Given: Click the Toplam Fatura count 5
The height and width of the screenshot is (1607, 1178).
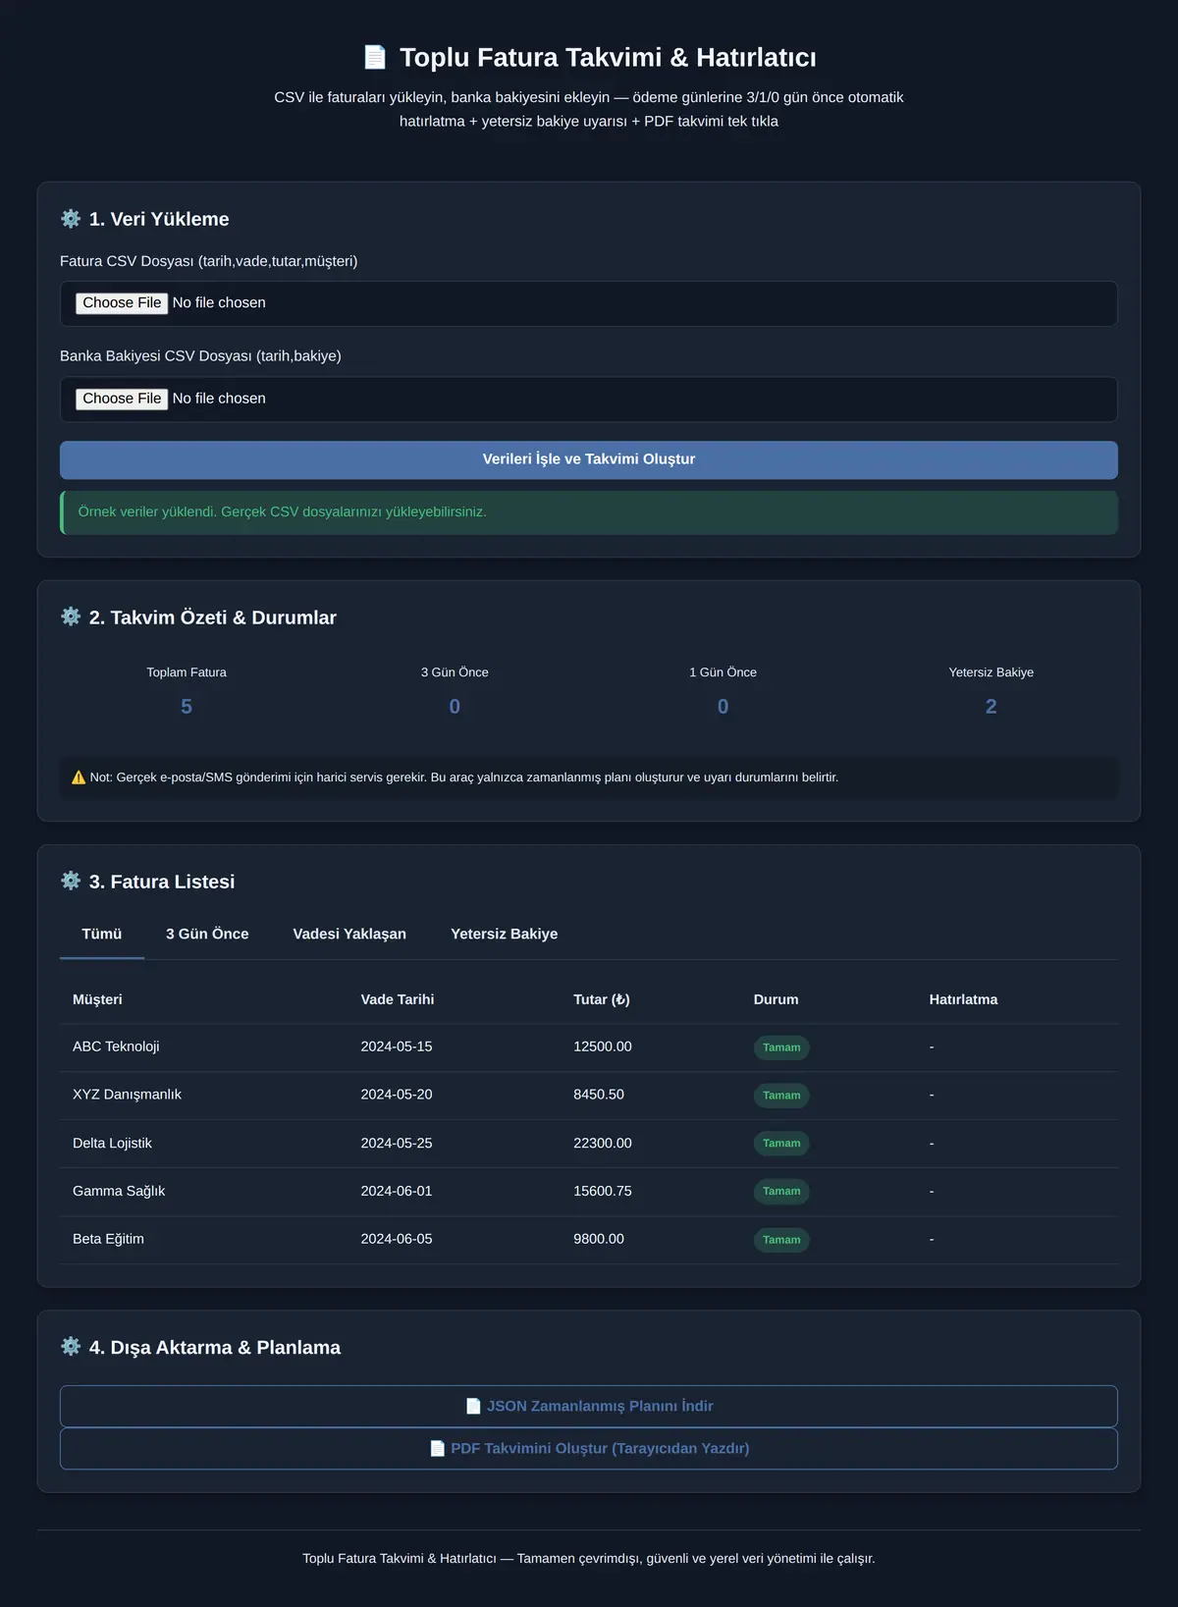Looking at the screenshot, I should 187,707.
